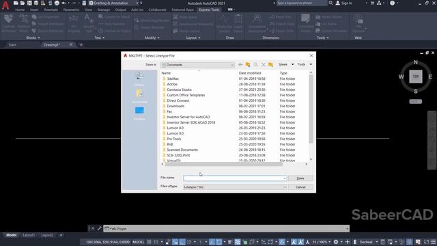Image resolution: width=437 pixels, height=246 pixels.
Task: Expand the Text ribbon panel
Action: (x=100, y=38)
